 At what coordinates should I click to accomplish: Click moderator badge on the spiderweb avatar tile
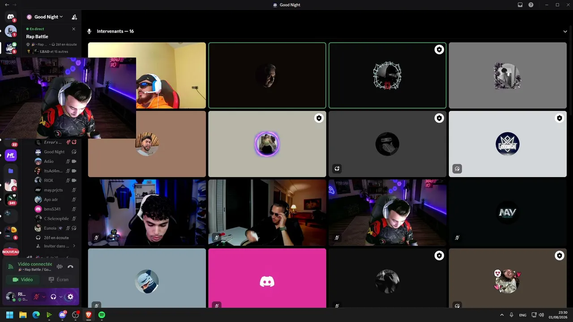[x=439, y=50]
